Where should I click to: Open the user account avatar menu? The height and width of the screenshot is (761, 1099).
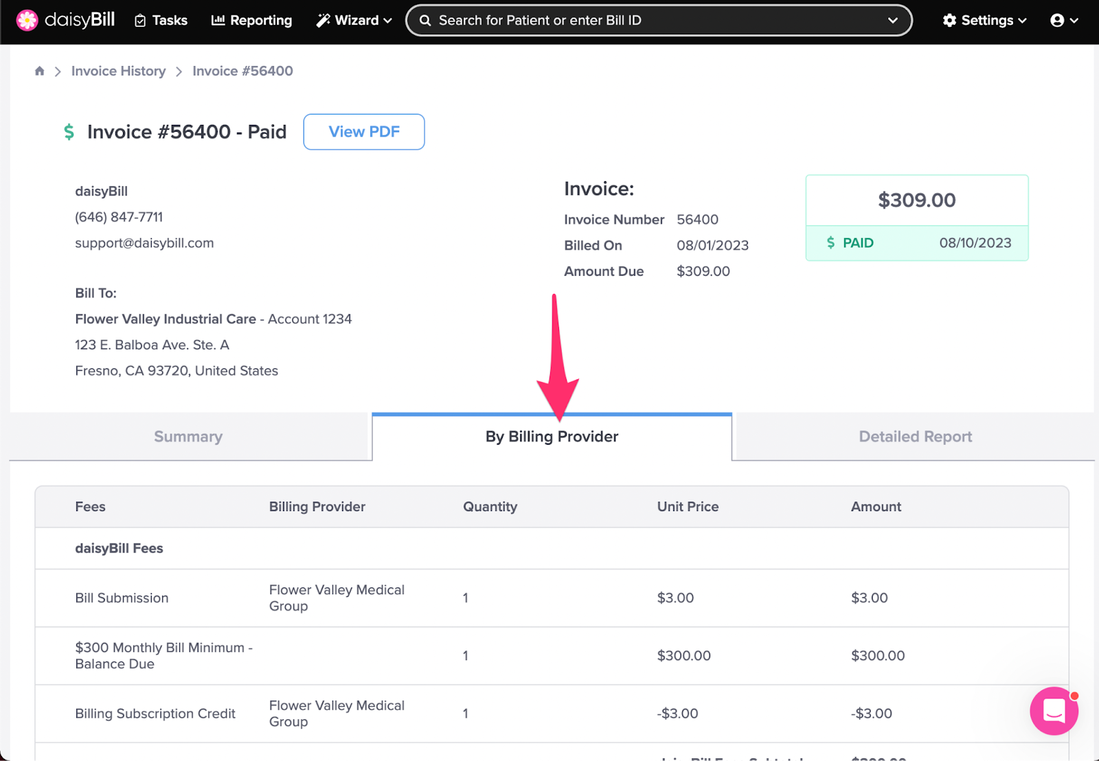[1064, 21]
